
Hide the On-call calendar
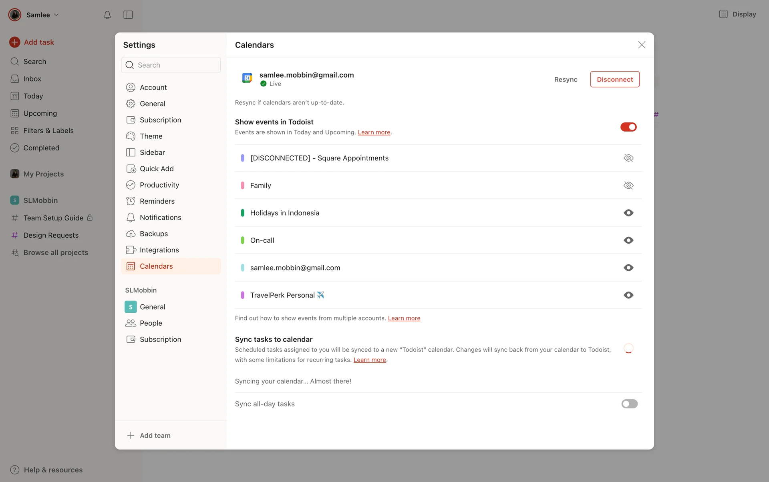628,240
